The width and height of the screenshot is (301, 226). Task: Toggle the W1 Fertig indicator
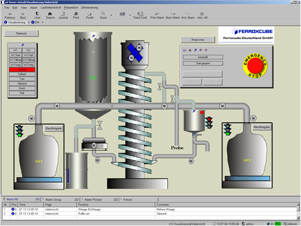coord(16,65)
